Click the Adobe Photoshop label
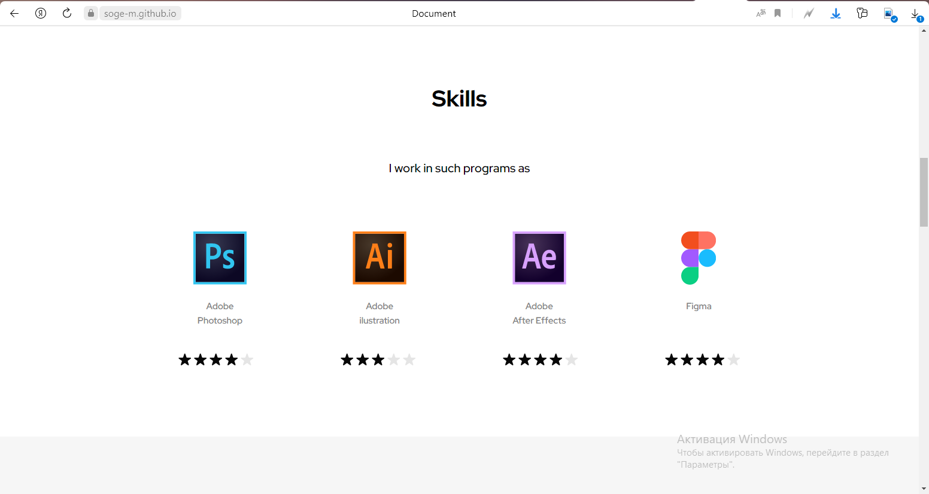Screen dimensions: 929x494 [x=220, y=313]
